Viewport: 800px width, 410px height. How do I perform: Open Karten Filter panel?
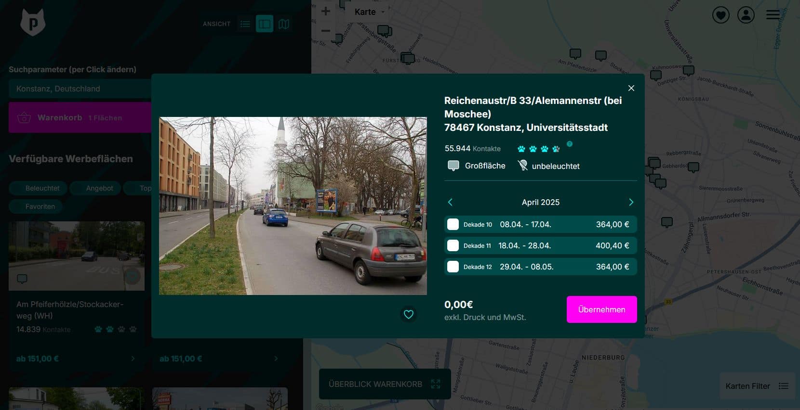(757, 386)
